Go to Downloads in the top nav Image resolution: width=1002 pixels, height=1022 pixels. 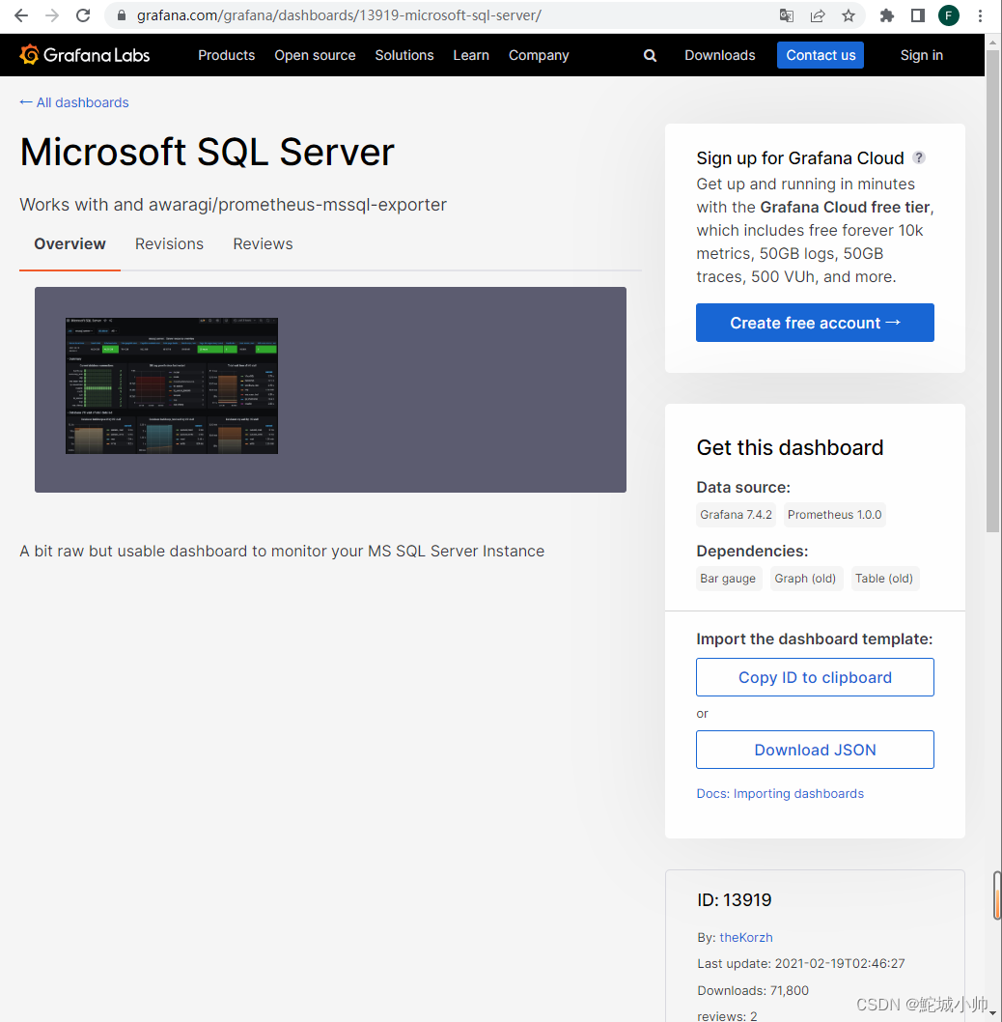(720, 55)
